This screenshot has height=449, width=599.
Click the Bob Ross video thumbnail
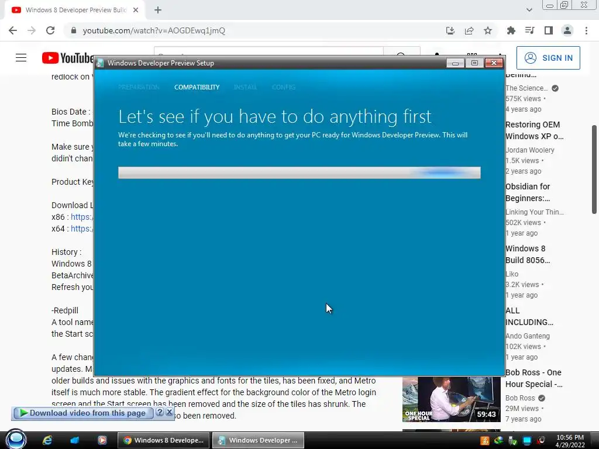pos(451,399)
